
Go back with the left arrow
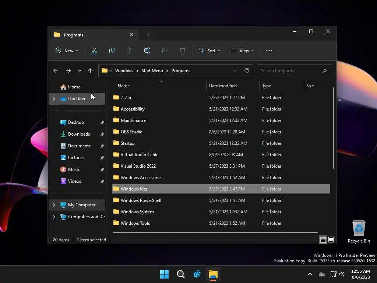pos(56,71)
